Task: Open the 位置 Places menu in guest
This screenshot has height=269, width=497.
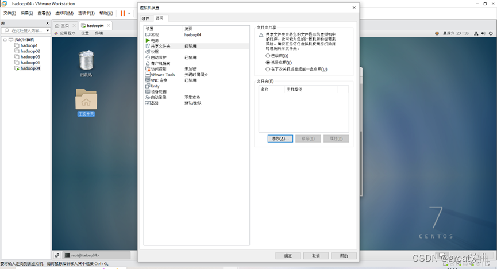Action: (85, 33)
